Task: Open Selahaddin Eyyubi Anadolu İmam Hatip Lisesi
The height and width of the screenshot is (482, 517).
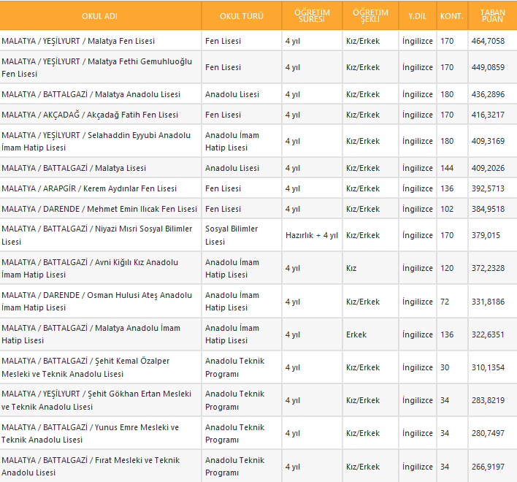Action: (96, 141)
